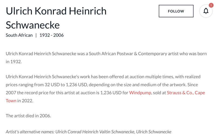The height and width of the screenshot is (139, 216).
Task: Follow the Strauss & Co., Cape link
Action: pyautogui.click(x=186, y=93)
